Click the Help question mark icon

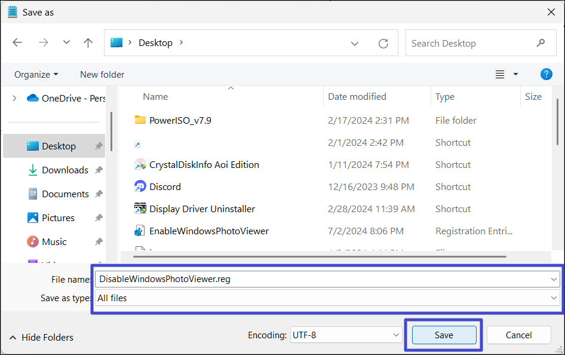[546, 74]
